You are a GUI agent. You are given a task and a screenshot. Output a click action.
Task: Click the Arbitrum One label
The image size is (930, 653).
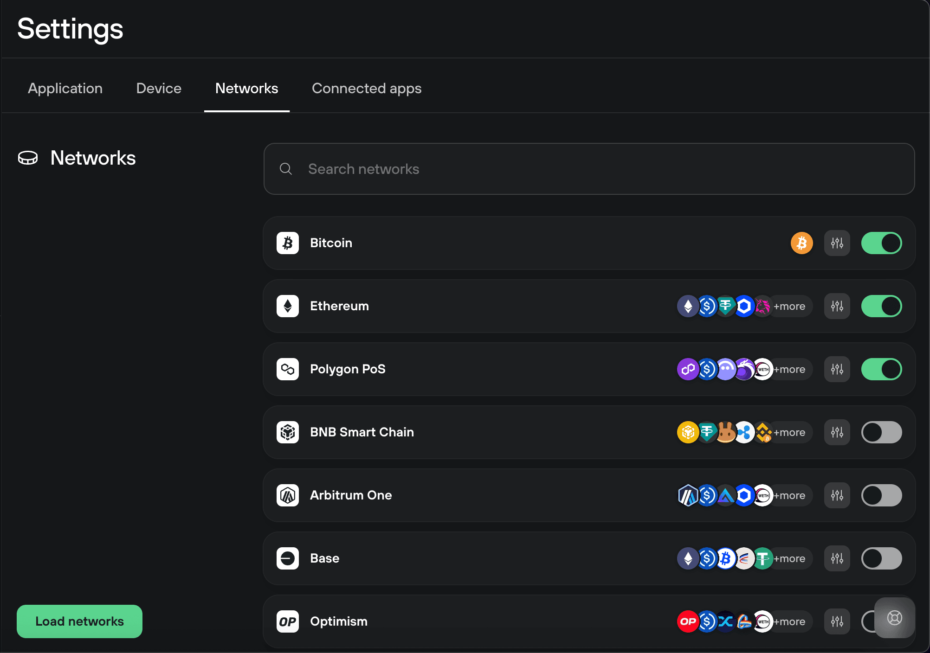351,495
